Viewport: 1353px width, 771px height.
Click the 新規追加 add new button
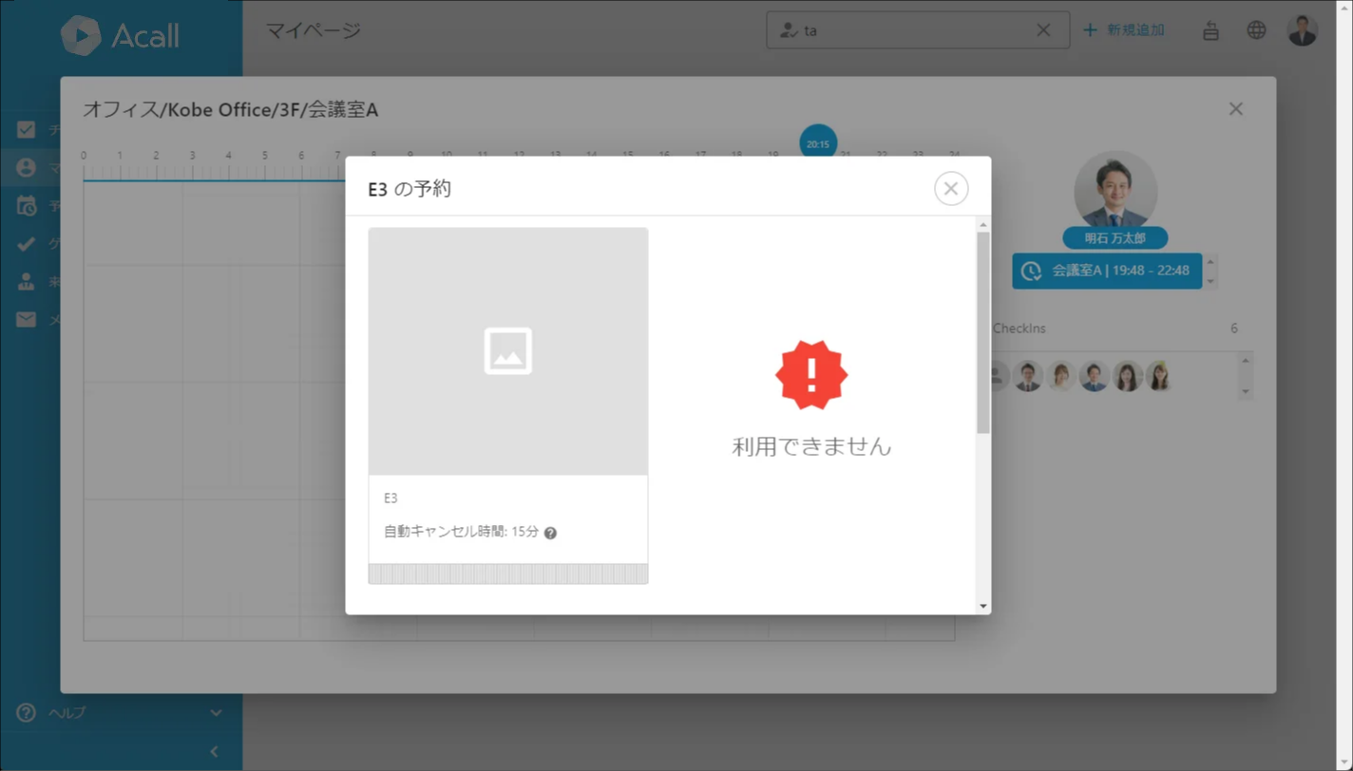point(1125,30)
